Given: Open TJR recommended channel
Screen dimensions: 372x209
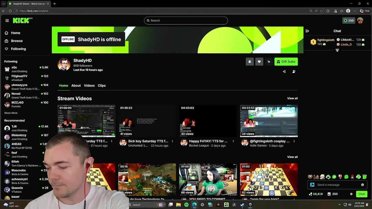Looking at the screenshot, I should [x=26, y=128].
